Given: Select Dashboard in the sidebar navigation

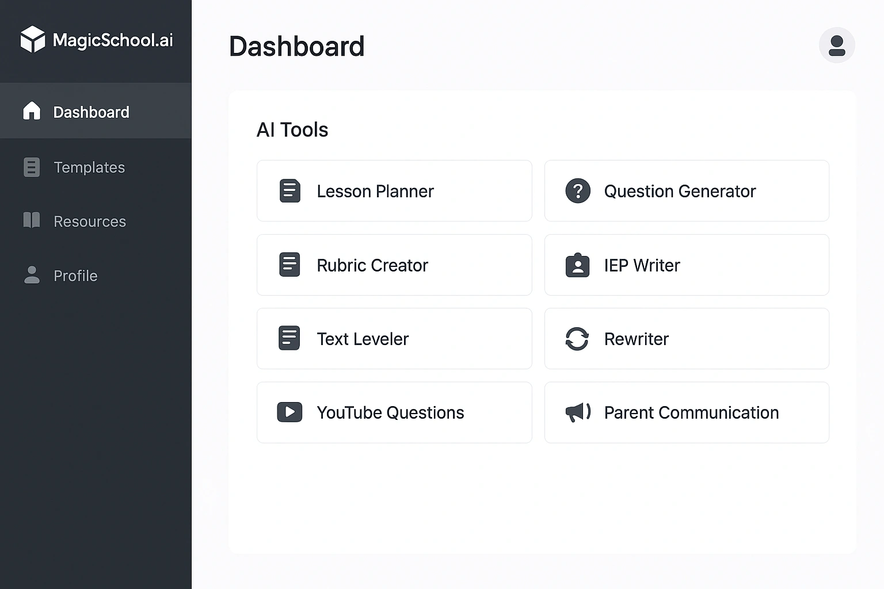Looking at the screenshot, I should pyautogui.click(x=91, y=112).
